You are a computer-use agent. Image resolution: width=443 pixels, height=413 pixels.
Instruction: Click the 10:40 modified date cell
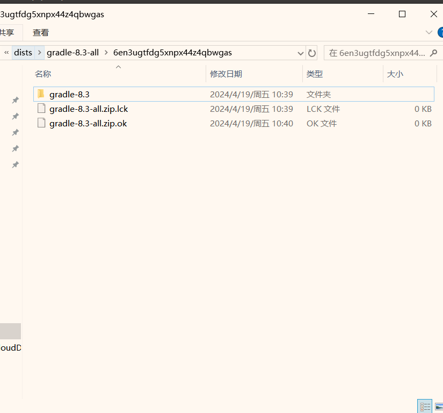[251, 124]
